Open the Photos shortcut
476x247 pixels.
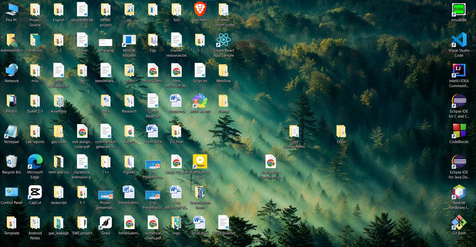pos(12,103)
